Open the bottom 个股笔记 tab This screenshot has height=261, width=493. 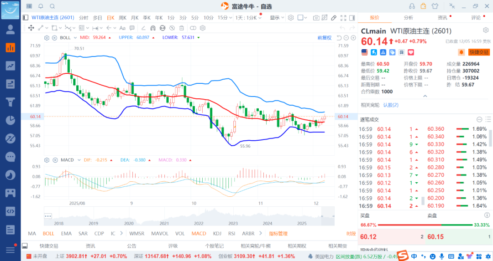pyautogui.click(x=215, y=246)
